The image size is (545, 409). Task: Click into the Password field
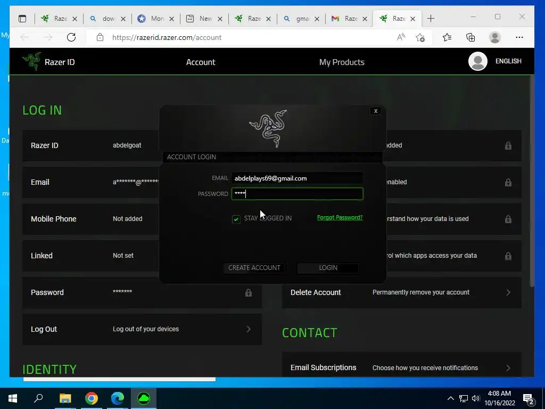click(297, 194)
